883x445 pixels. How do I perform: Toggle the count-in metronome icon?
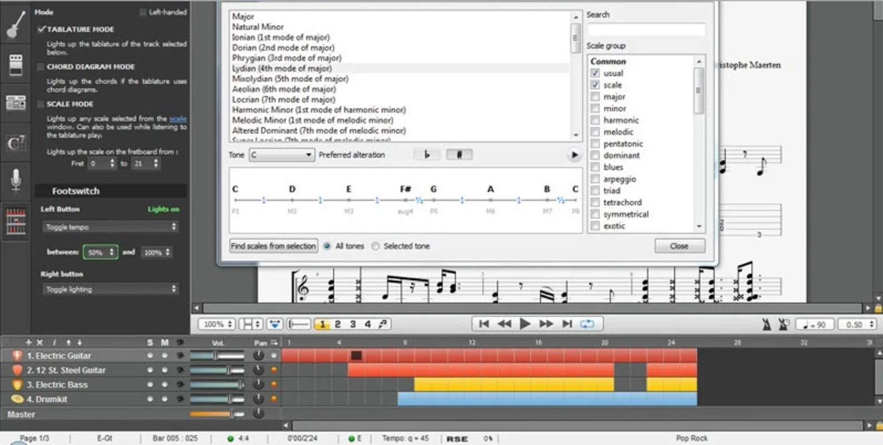pyautogui.click(x=784, y=324)
